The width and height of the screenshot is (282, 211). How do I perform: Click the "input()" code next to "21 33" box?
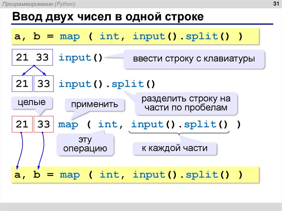tap(81, 58)
